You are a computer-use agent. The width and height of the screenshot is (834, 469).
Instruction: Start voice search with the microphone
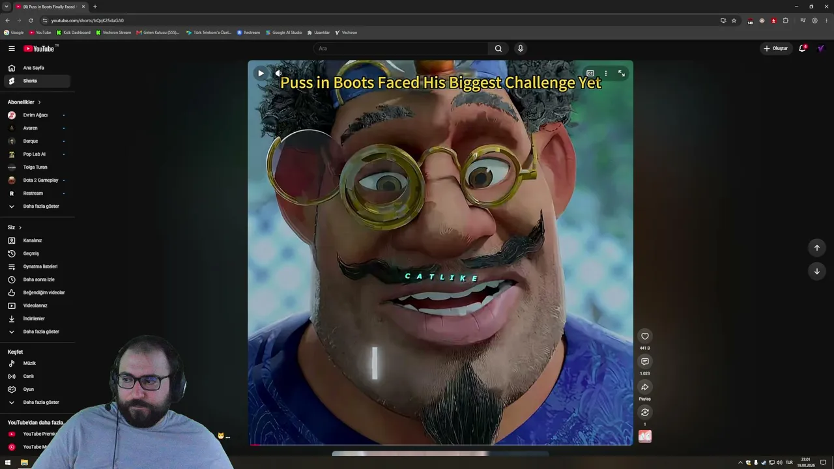(x=520, y=48)
